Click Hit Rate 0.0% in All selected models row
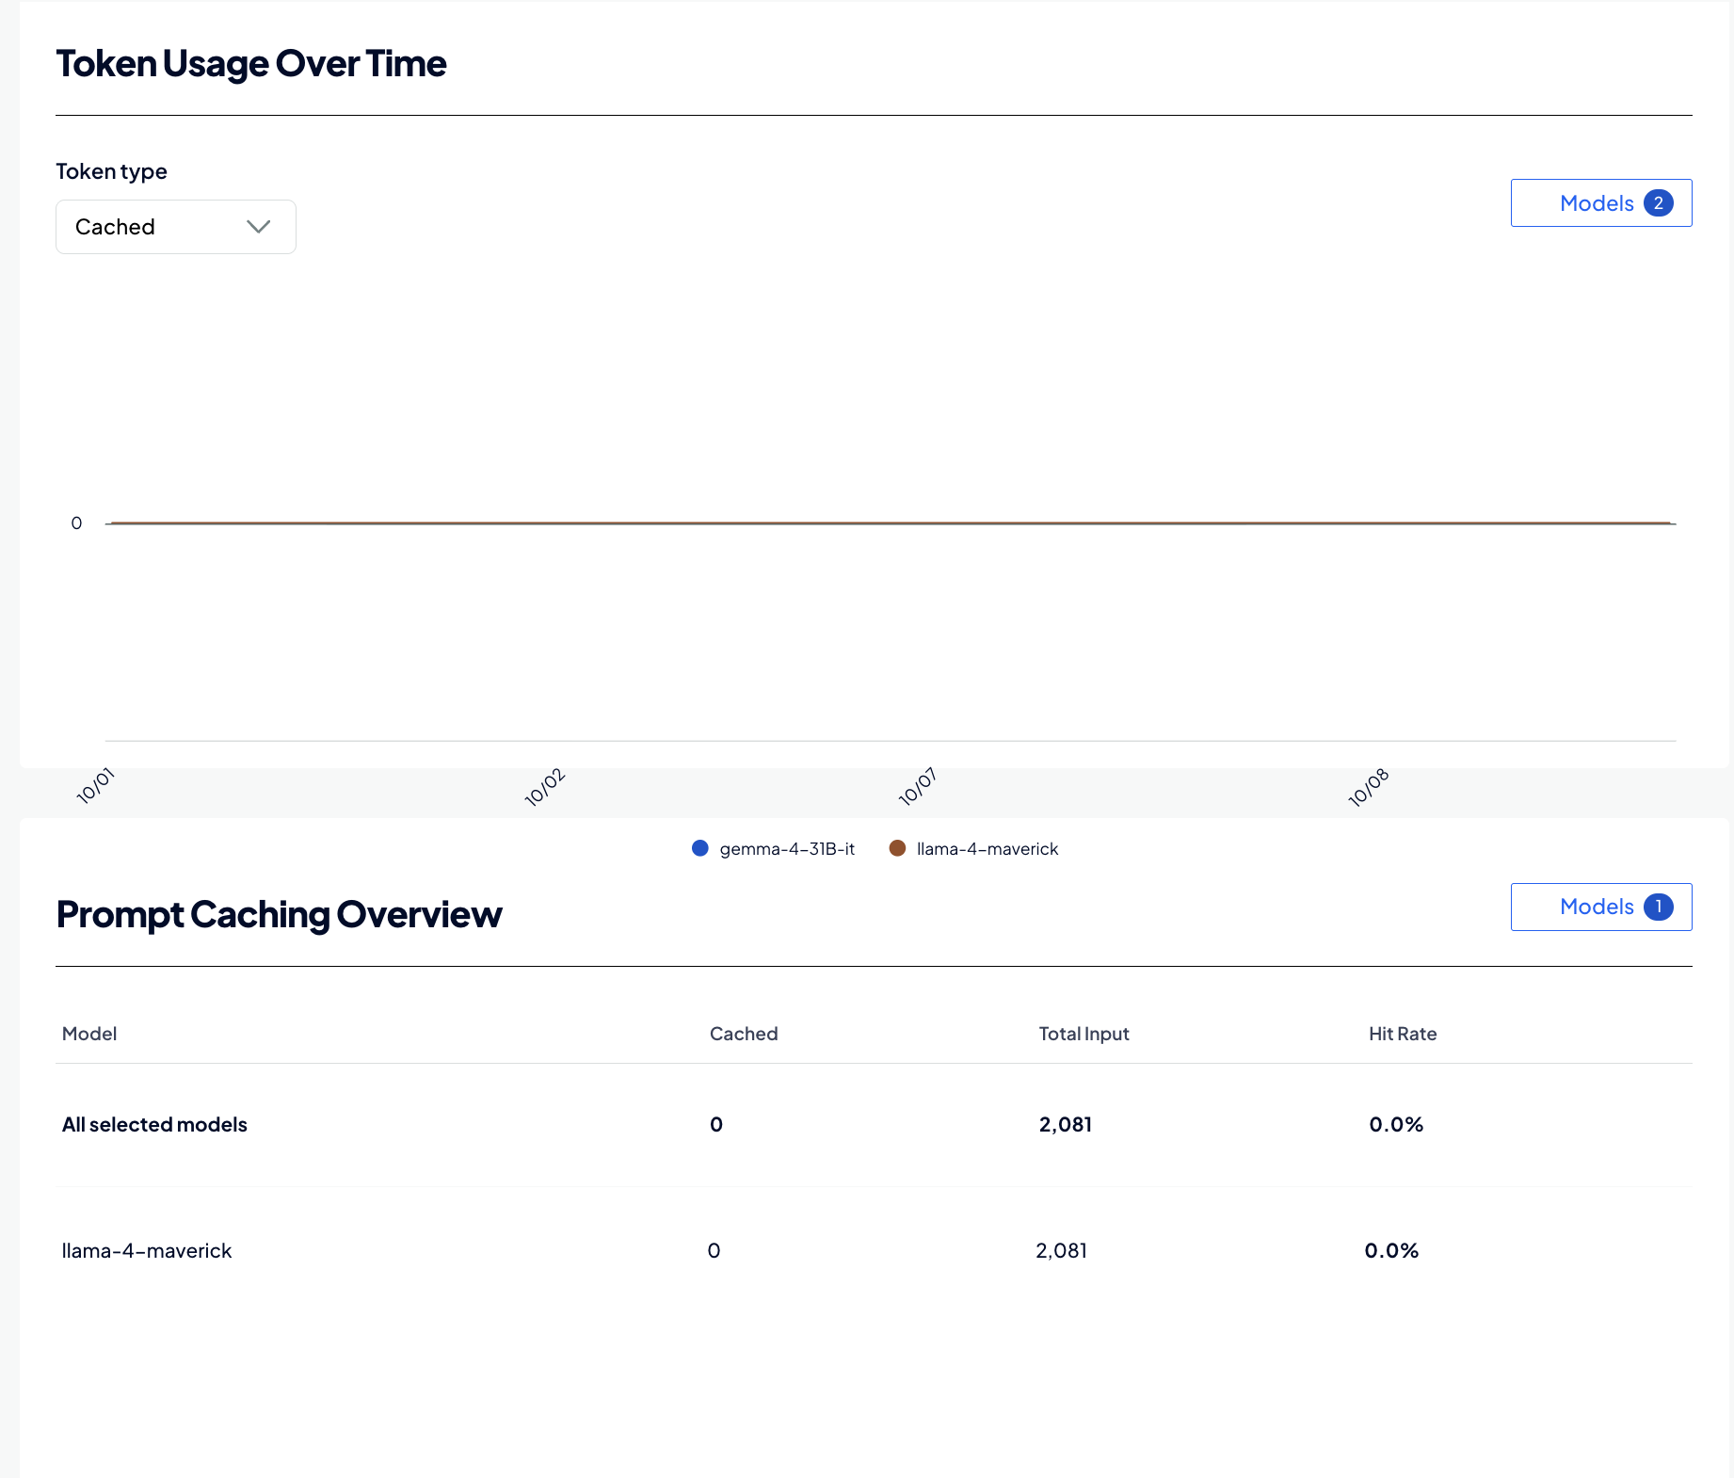 1396,1125
